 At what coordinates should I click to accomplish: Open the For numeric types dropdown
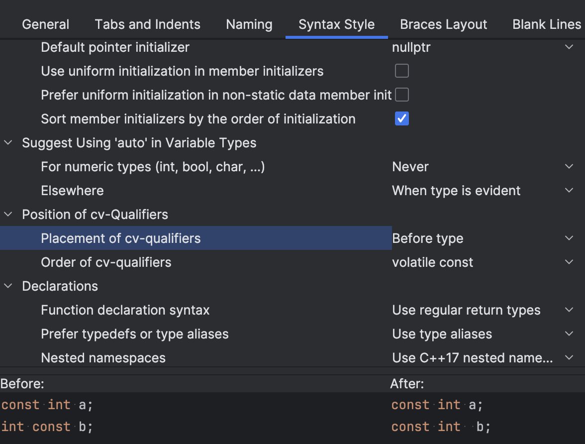click(x=483, y=167)
